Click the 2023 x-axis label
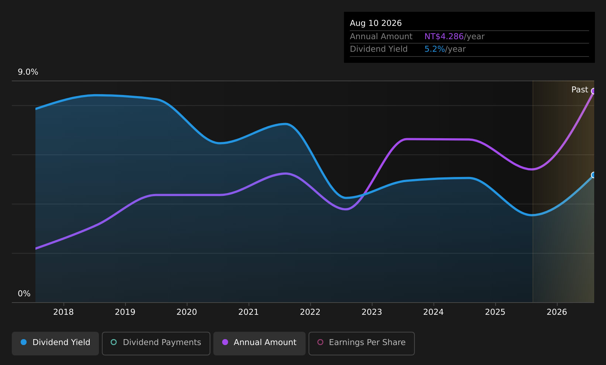The height and width of the screenshot is (365, 606). click(372, 312)
